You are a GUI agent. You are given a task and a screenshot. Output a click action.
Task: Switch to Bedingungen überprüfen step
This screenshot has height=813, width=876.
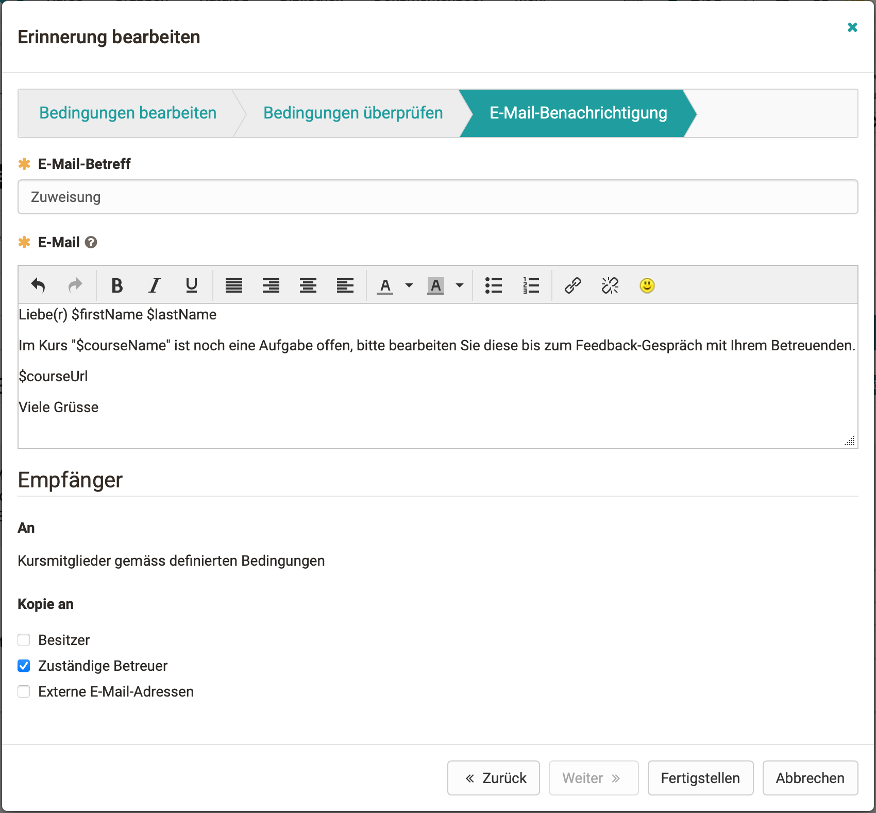[x=353, y=113]
